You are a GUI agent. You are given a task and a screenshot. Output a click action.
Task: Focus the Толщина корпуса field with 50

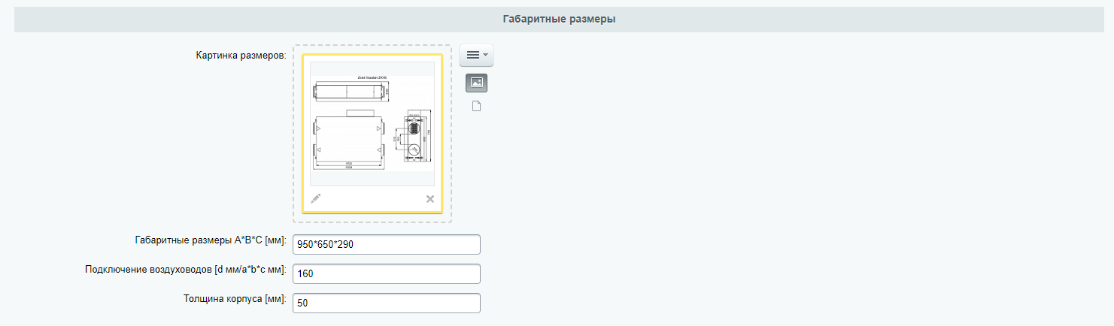(385, 303)
